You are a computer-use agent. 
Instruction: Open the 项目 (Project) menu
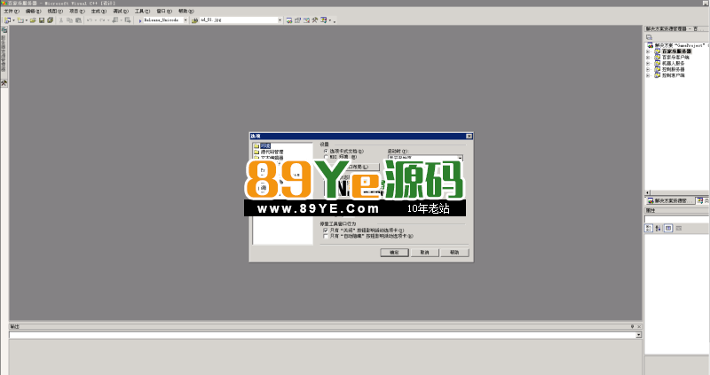click(x=77, y=12)
